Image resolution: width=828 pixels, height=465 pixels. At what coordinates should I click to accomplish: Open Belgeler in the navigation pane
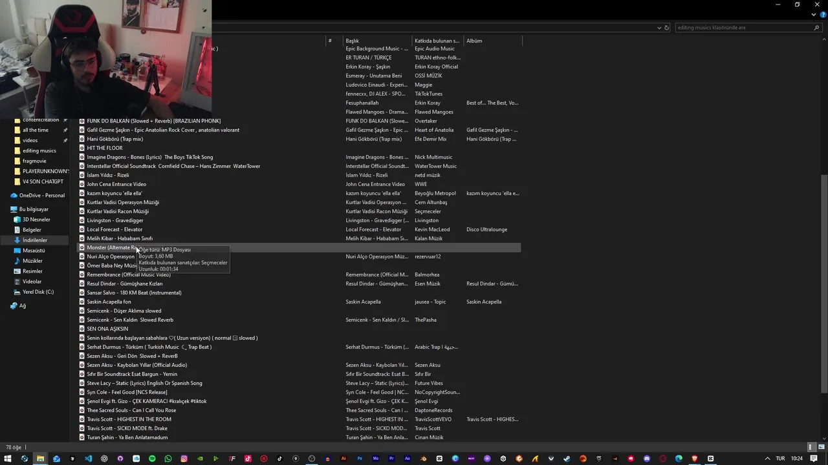pos(32,230)
